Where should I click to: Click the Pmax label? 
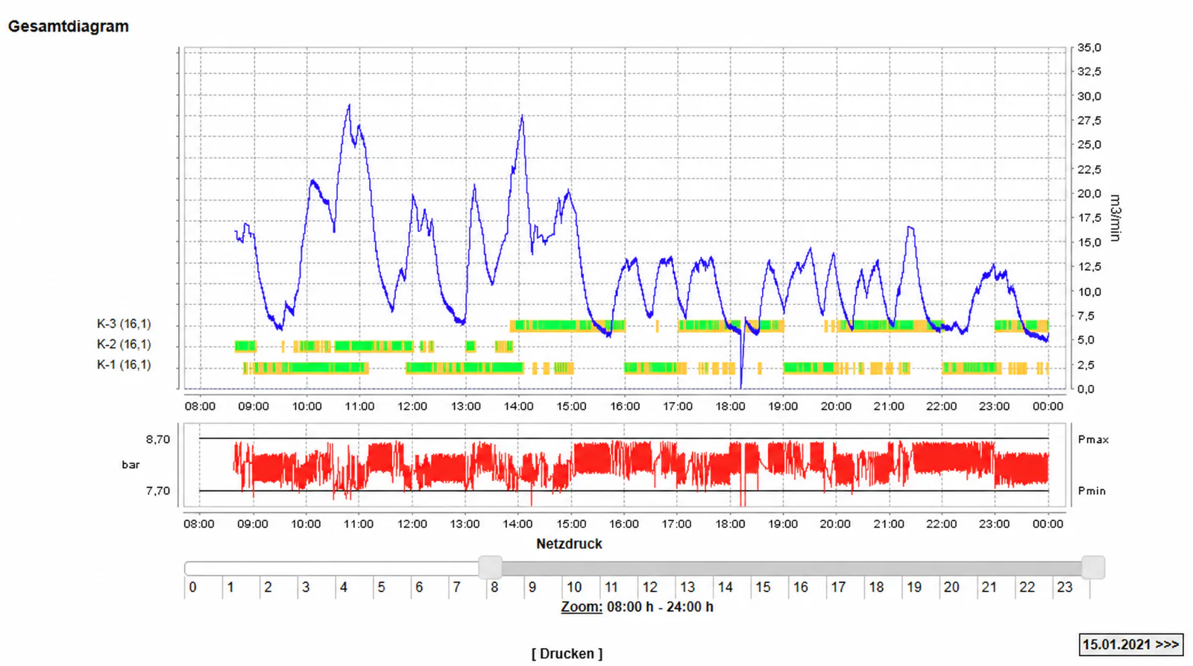point(1093,440)
